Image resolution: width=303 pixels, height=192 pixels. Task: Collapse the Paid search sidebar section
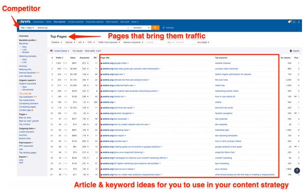tap(25, 142)
